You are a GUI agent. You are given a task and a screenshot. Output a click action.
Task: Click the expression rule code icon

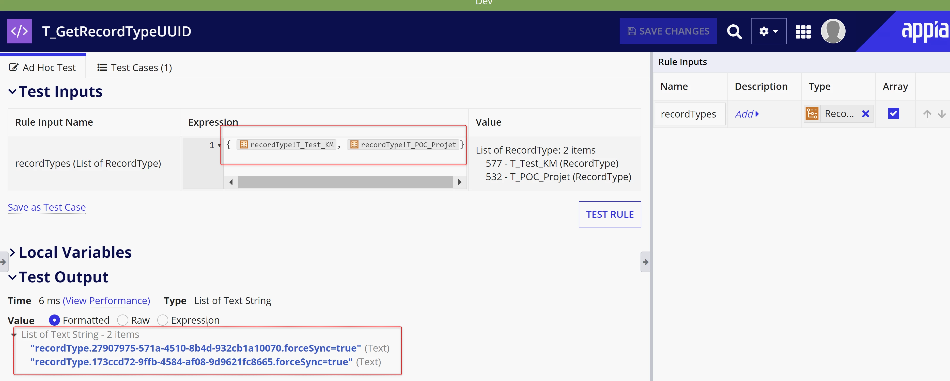pyautogui.click(x=19, y=31)
